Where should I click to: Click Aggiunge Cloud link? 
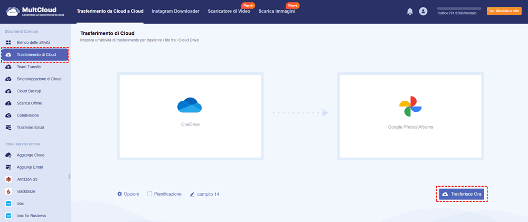click(x=31, y=155)
